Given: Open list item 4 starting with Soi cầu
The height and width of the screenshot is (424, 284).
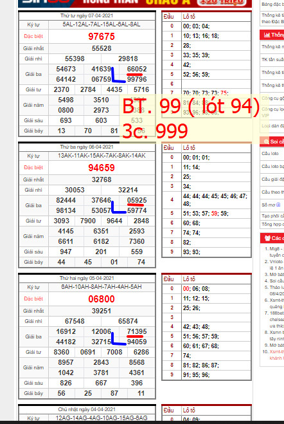Looking at the screenshot, I should [x=276, y=281].
